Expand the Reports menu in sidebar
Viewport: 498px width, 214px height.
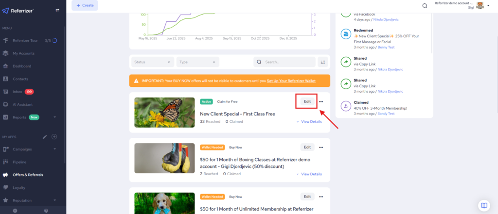[x=55, y=117]
